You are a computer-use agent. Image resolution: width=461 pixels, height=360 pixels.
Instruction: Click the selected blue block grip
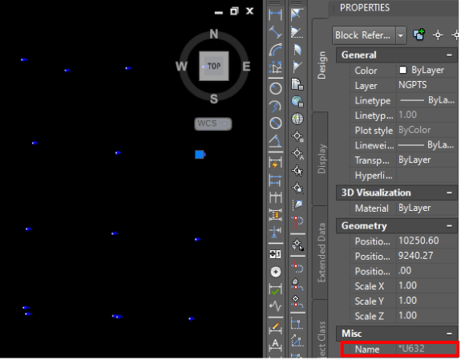(200, 155)
